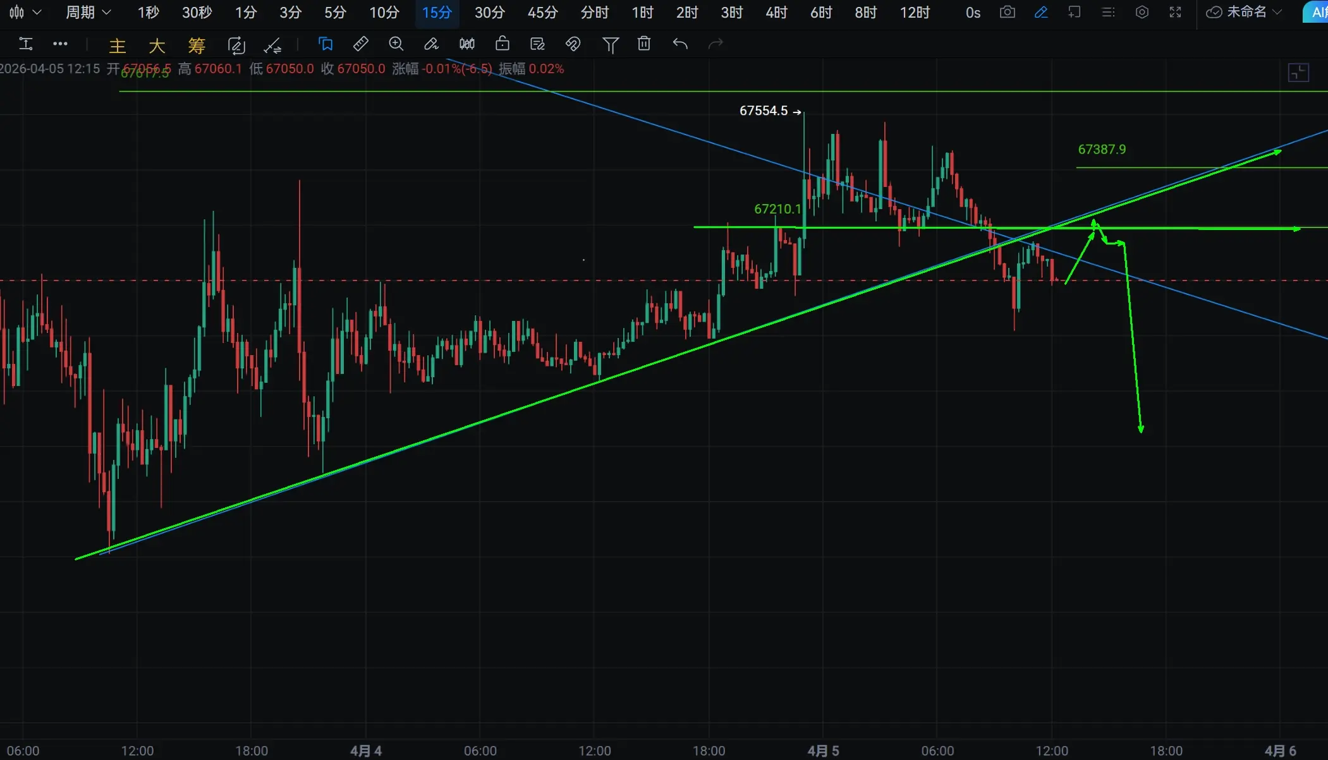The image size is (1328, 760).
Task: Switch to the 30分 timeframe
Action: (489, 13)
